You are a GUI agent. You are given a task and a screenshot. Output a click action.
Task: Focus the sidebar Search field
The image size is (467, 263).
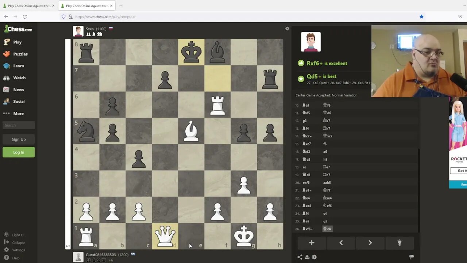[19, 125]
